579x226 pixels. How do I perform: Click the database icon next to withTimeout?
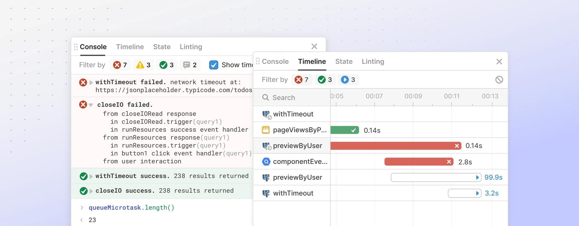click(265, 114)
